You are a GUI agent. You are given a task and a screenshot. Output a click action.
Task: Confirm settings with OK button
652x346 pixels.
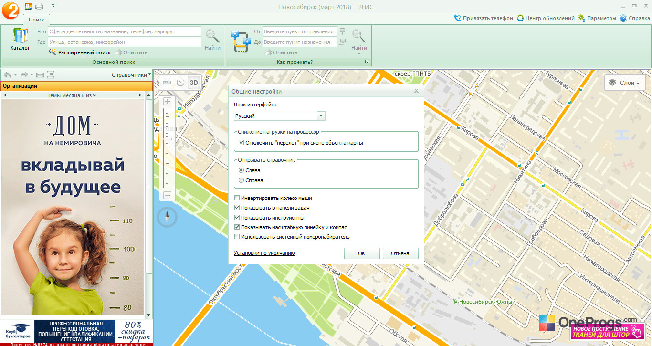(x=362, y=253)
